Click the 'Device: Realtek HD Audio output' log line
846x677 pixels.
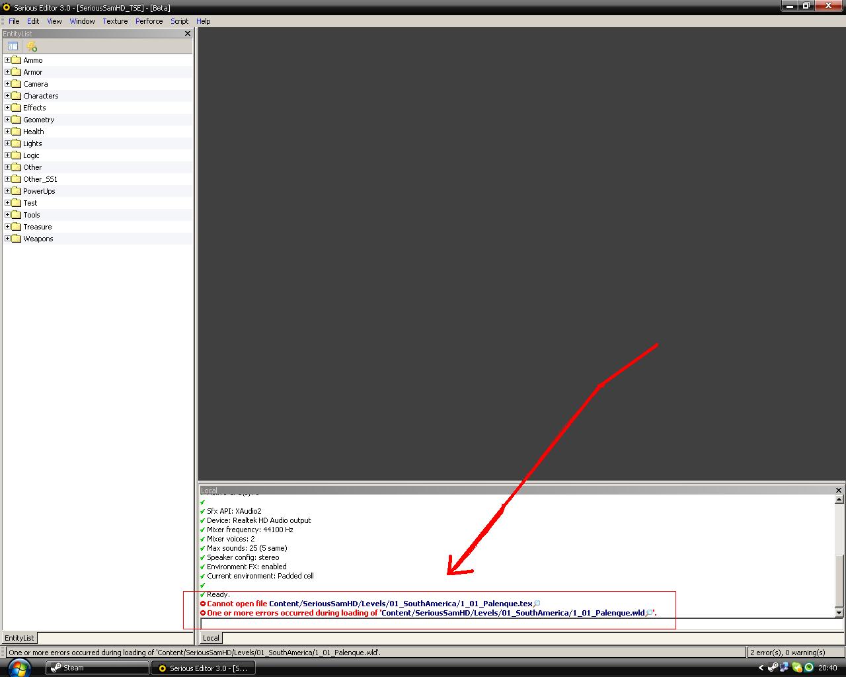coord(258,520)
